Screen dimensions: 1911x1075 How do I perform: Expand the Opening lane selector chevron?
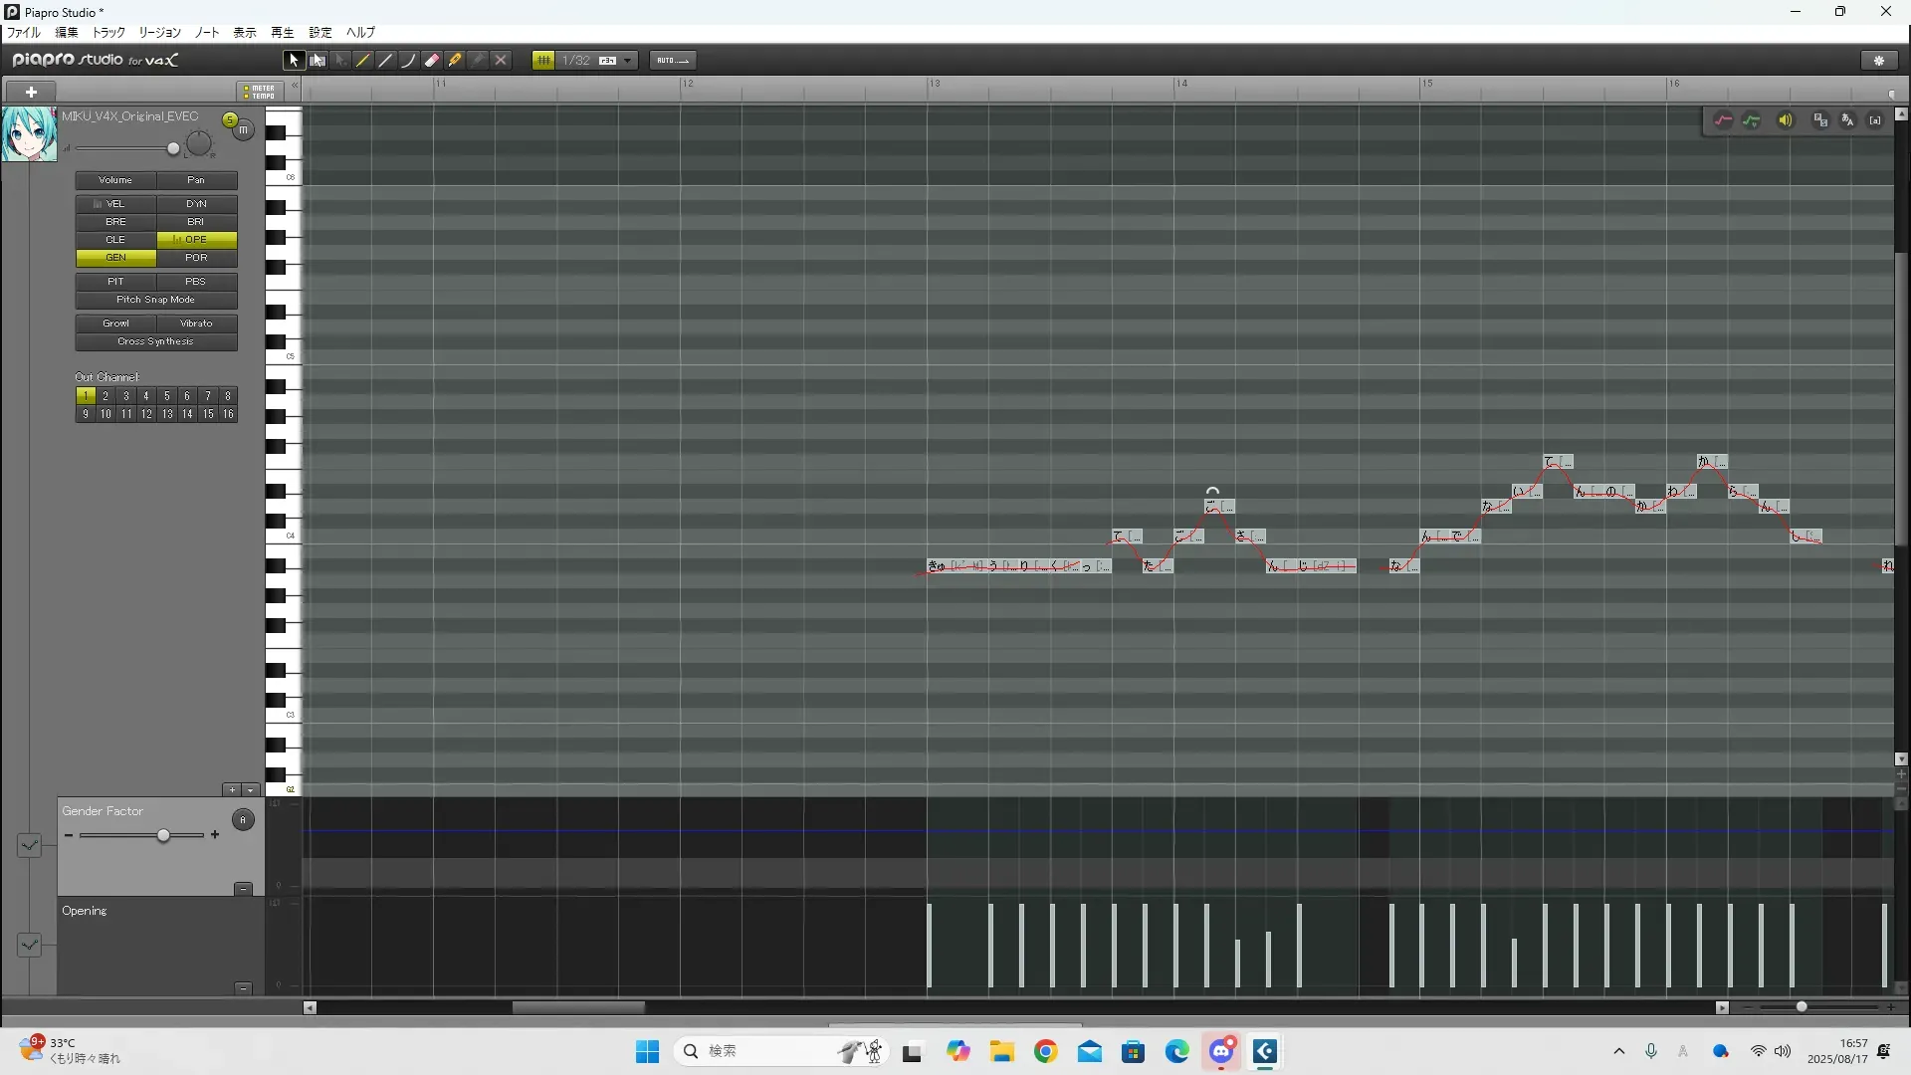pyautogui.click(x=29, y=945)
